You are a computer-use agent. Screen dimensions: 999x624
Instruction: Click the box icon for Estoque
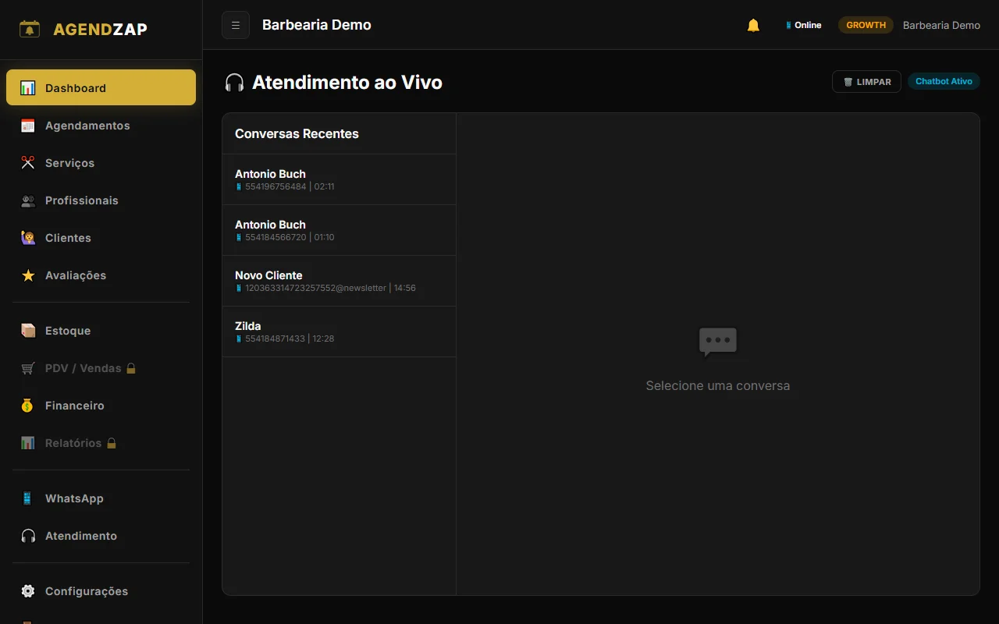tap(28, 331)
